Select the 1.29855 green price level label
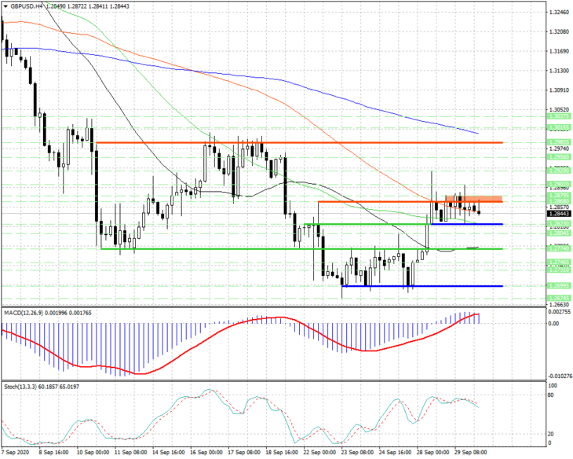 [558, 142]
